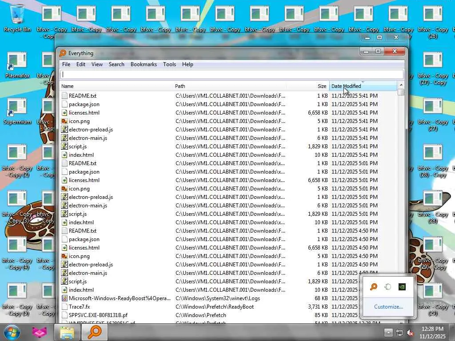Open the Bookmarks menu
The width and height of the screenshot is (455, 341).
144,64
